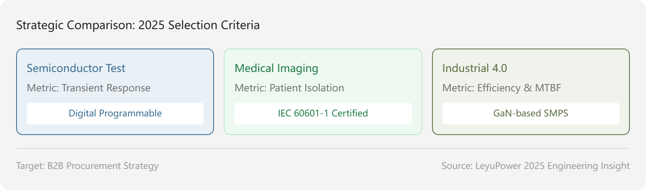Select the olive Industrial 4.0 card

tap(531, 92)
